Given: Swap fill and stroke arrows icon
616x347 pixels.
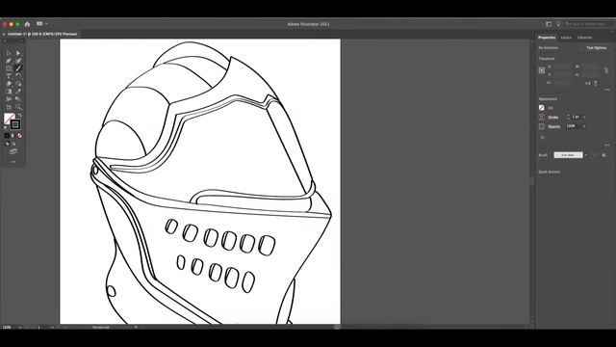Looking at the screenshot, I should click(x=19, y=116).
